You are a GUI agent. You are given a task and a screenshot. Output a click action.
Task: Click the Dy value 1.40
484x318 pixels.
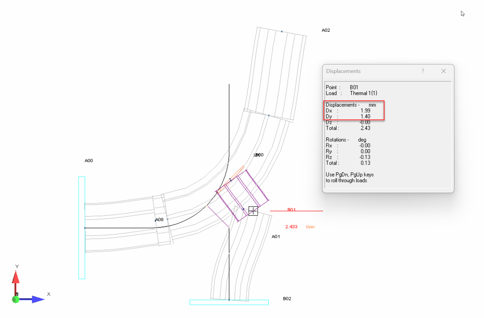[366, 116]
